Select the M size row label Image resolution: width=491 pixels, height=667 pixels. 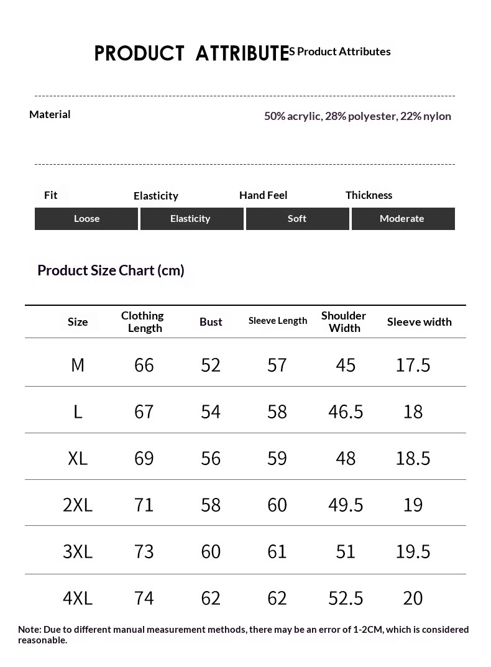point(78,365)
